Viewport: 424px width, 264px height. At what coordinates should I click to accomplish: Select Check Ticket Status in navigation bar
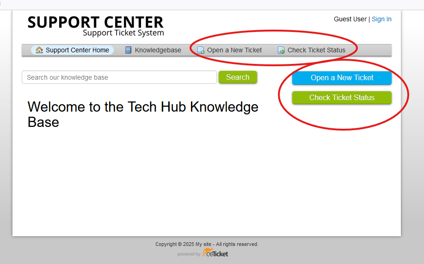tap(316, 50)
